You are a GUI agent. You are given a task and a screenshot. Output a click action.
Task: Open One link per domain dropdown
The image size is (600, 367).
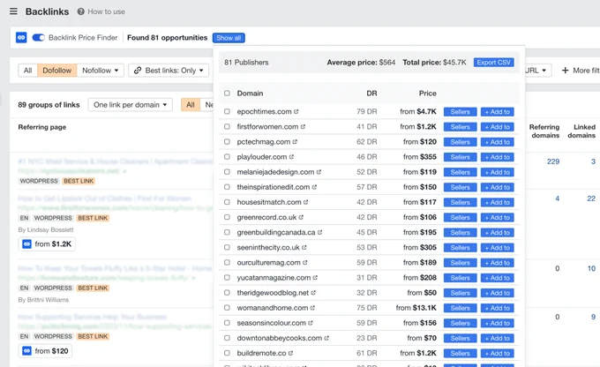[130, 105]
